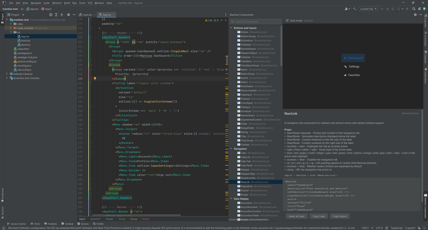Open the Version Control tool window
428x230 pixels.
tap(16, 224)
